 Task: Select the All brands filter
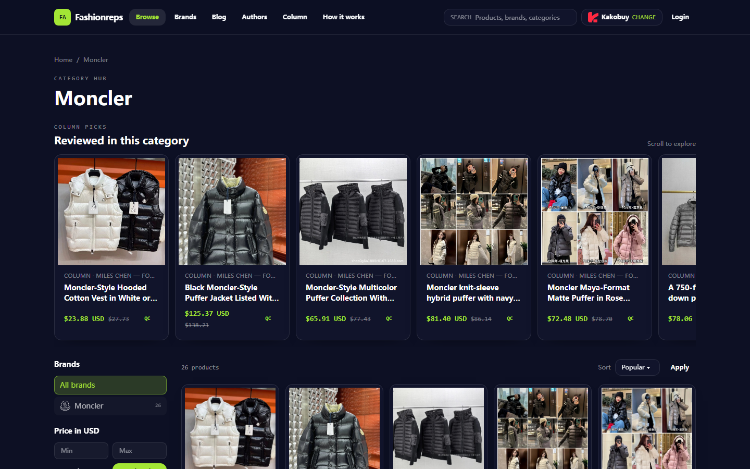click(x=110, y=385)
